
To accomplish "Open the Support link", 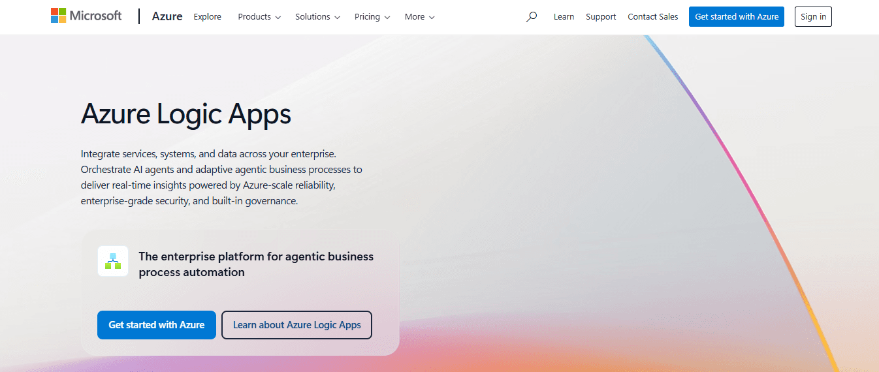I will coord(601,17).
